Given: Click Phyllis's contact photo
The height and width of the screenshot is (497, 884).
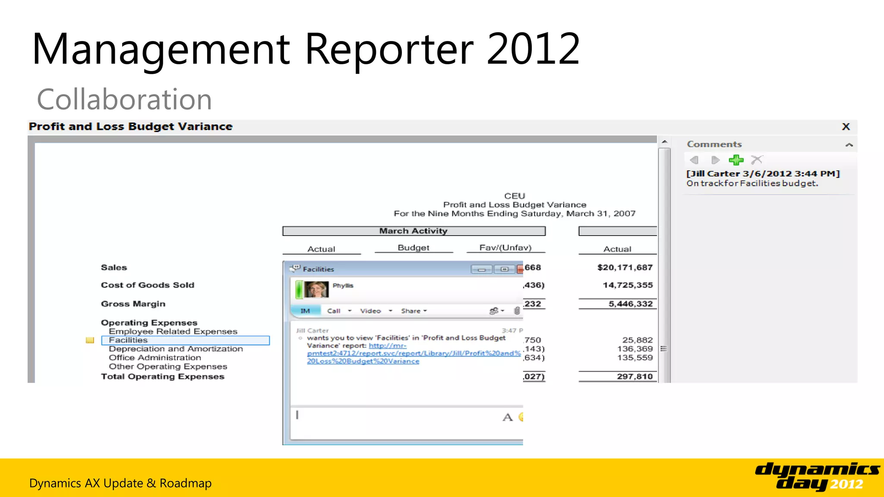Looking at the screenshot, I should pos(316,289).
